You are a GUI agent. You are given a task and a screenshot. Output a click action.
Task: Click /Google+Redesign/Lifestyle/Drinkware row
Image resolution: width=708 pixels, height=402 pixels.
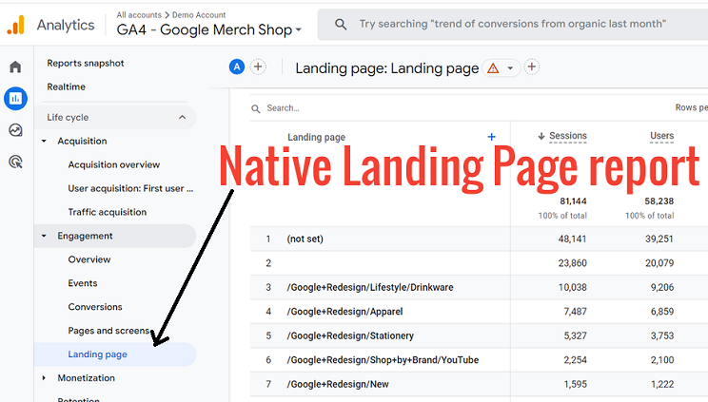(x=370, y=287)
